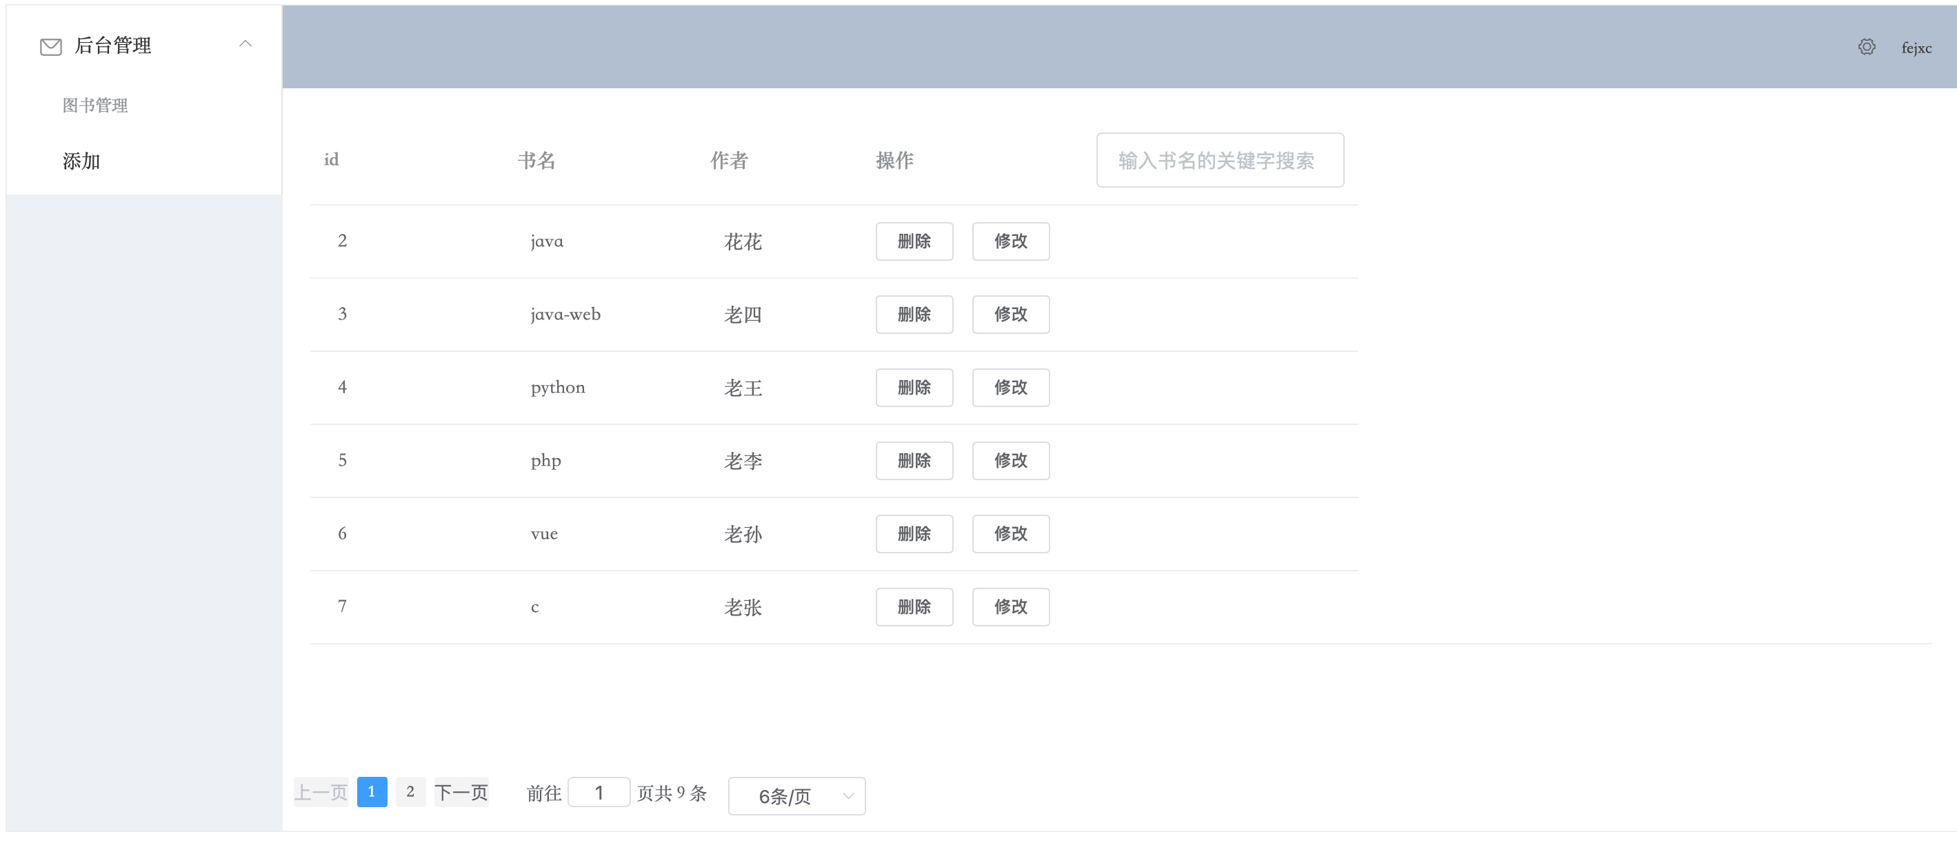Click the envelope icon beside 后台管理
The height and width of the screenshot is (861, 1957).
point(51,47)
